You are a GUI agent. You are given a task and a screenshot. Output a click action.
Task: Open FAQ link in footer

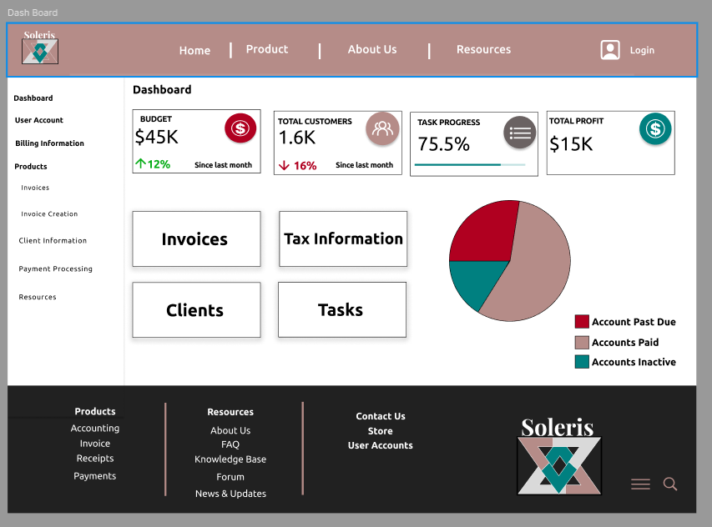point(230,444)
